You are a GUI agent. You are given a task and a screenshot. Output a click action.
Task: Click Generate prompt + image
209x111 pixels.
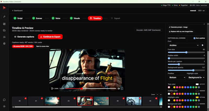click(178, 27)
